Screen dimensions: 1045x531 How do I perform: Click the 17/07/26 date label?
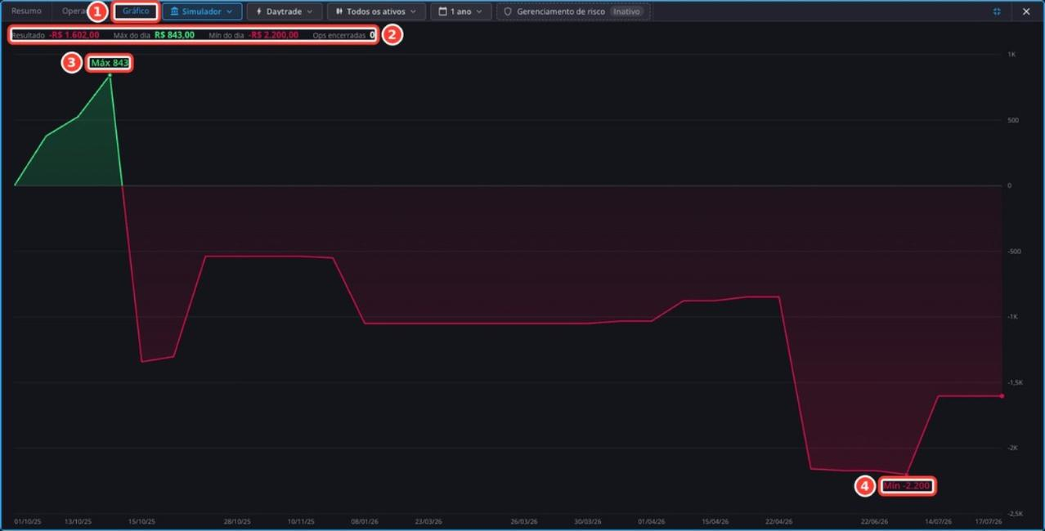[x=989, y=521]
